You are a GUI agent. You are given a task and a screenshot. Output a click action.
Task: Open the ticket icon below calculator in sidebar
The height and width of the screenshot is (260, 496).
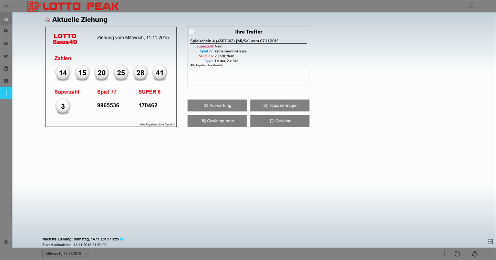(6, 81)
